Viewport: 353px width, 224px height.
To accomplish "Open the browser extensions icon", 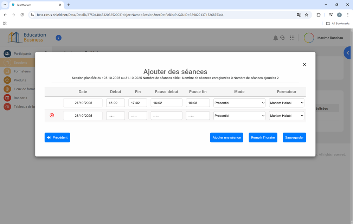I will [x=319, y=15].
